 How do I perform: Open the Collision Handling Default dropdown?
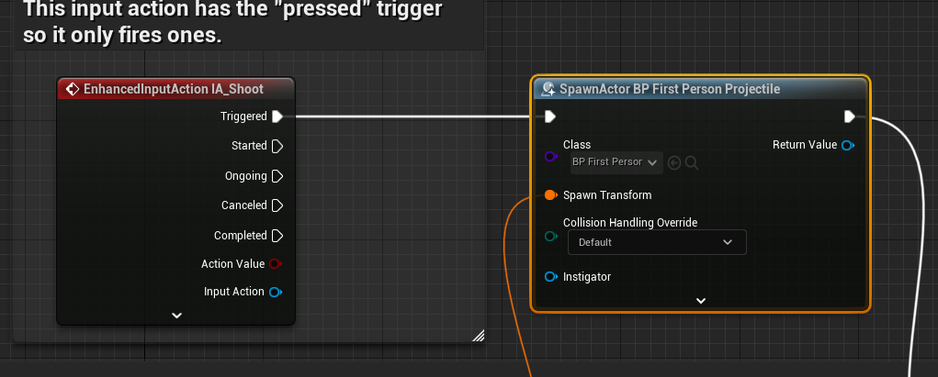click(x=657, y=242)
